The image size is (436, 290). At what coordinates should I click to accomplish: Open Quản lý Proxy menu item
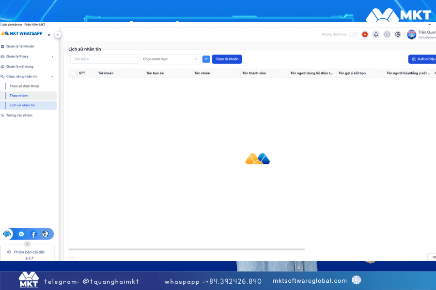[x=17, y=57]
